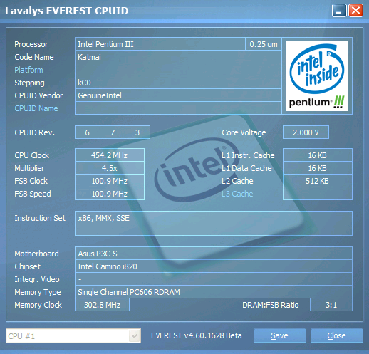Click the Intel Camino i820 chipset field

tap(214, 266)
